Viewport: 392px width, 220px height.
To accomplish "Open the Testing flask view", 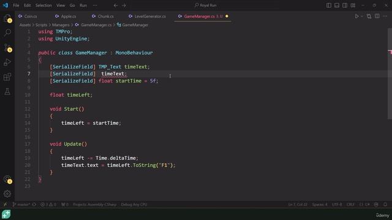I will [x=7, y=92].
